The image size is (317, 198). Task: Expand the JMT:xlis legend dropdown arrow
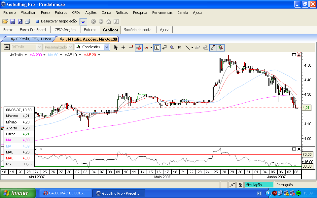point(26,55)
